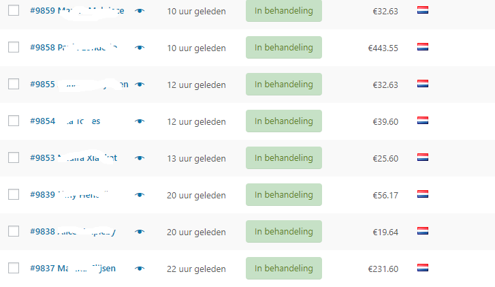
Task: Open the order #9859 link
Action: [42, 11]
